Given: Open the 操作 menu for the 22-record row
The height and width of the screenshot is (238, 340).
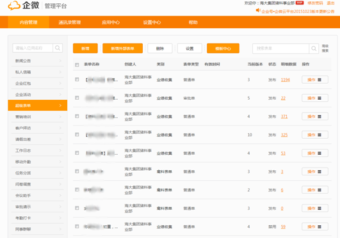Looking at the screenshot, I should (315, 98).
